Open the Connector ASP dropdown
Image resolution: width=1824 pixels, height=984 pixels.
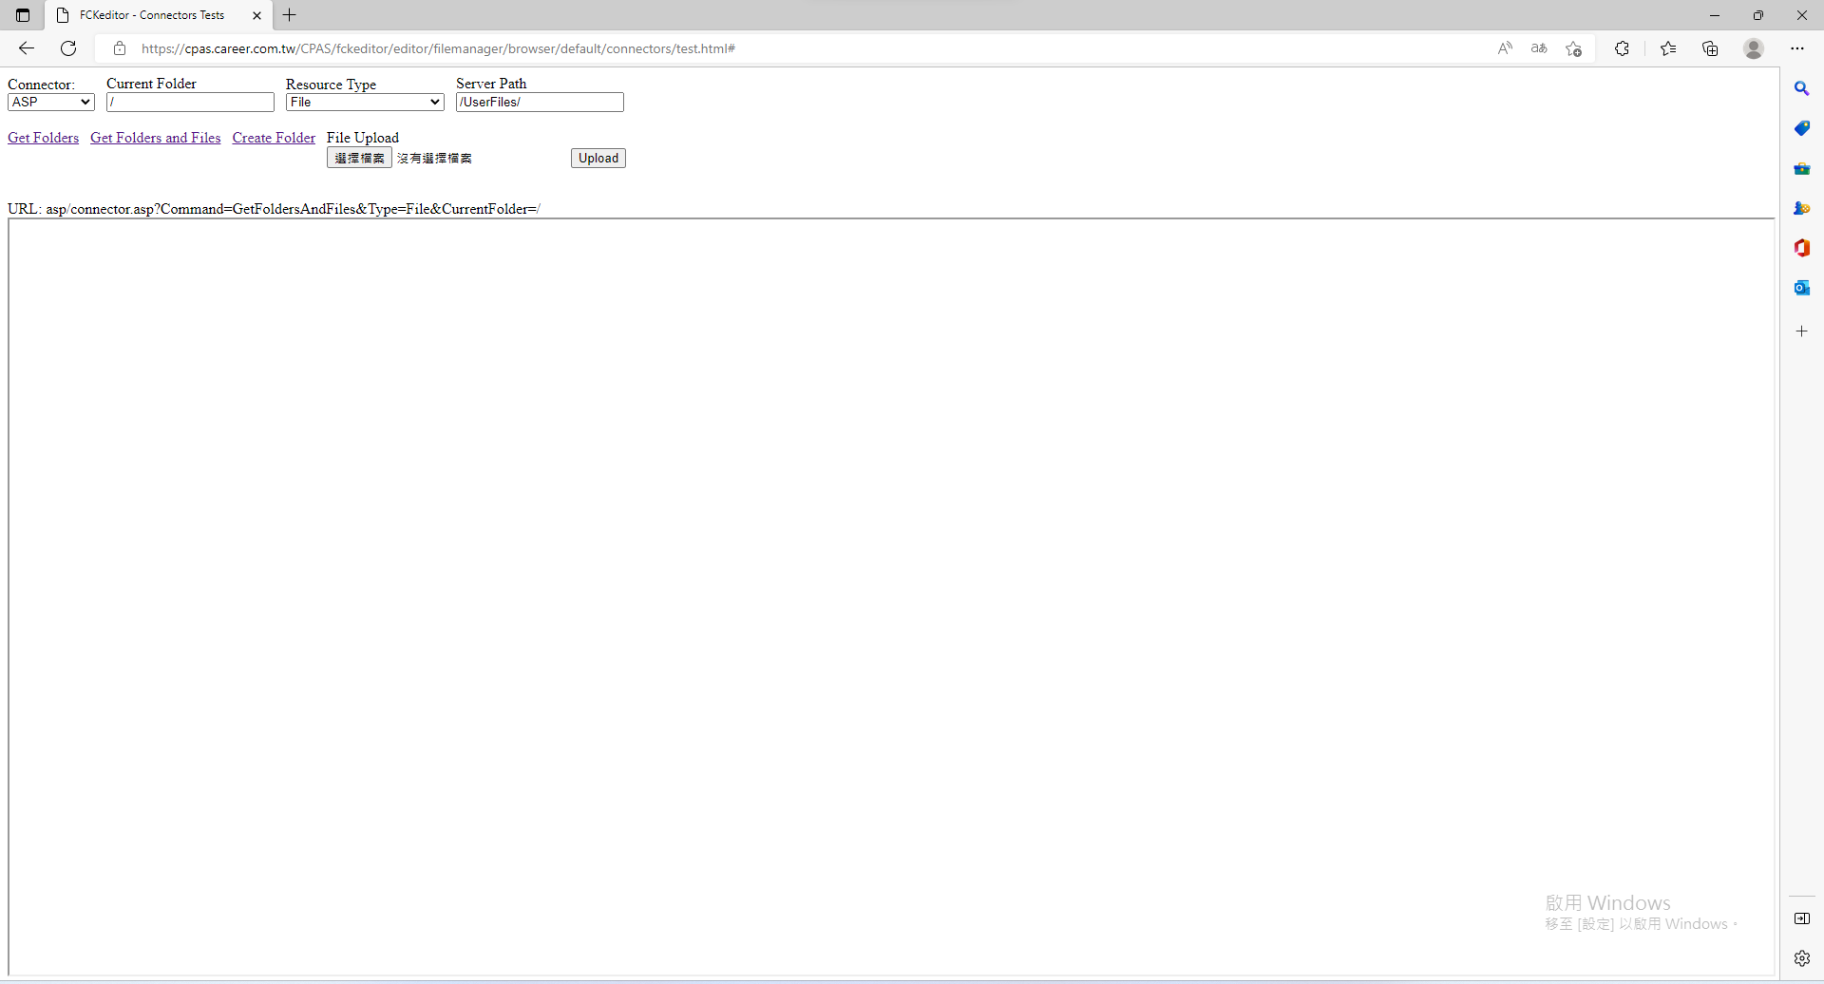(x=51, y=103)
